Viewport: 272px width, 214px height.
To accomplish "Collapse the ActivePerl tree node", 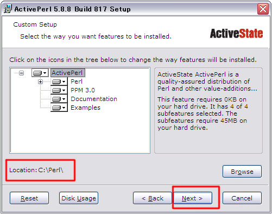I will [21, 73].
